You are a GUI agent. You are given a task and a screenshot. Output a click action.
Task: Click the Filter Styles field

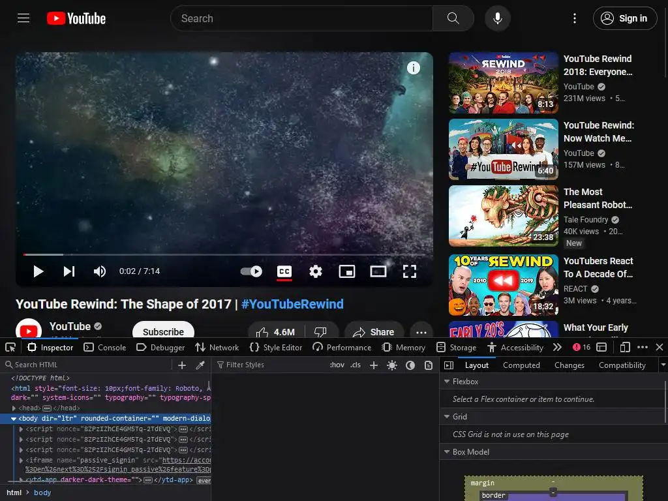pyautogui.click(x=270, y=365)
